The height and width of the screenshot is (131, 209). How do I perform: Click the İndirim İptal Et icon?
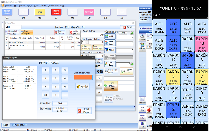(74, 32)
